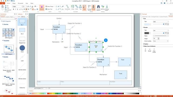The image size is (173, 97).
Task: Toggle Italic text formatting
Action: pos(15,9)
